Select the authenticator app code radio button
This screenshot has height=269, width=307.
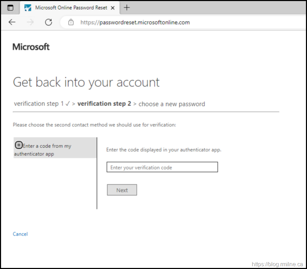tap(19, 145)
